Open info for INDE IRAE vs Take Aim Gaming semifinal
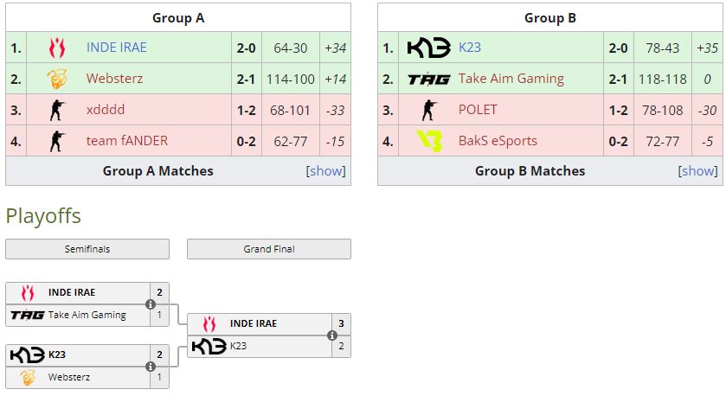The width and height of the screenshot is (726, 396). point(151,304)
